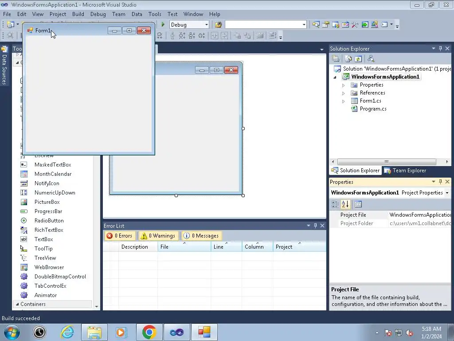Click the View Class Diagram icon
Viewport: 454px width, 341px height.
point(371,59)
